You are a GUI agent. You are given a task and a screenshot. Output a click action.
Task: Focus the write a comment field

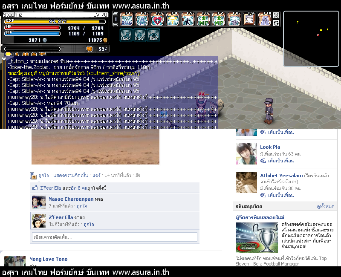coord(114,237)
